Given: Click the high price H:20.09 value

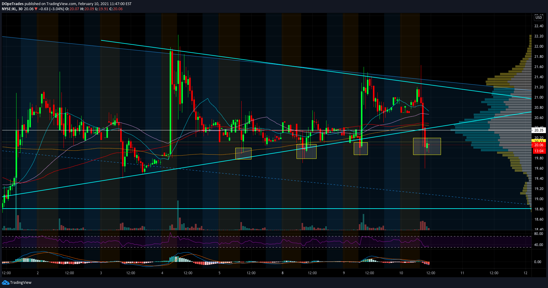Looking at the screenshot, I should pyautogui.click(x=87, y=9).
